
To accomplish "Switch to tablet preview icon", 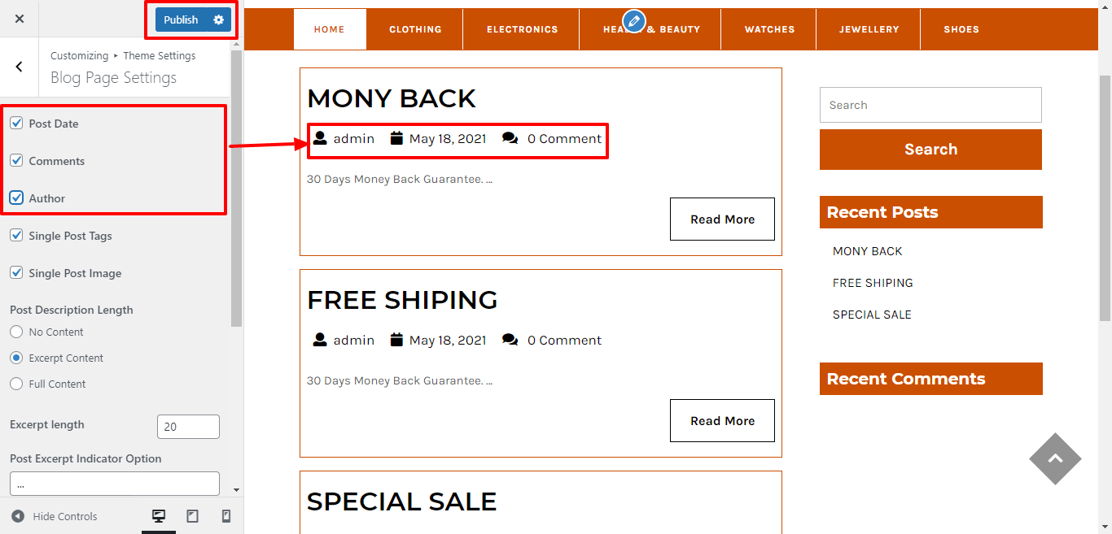I will (x=193, y=516).
